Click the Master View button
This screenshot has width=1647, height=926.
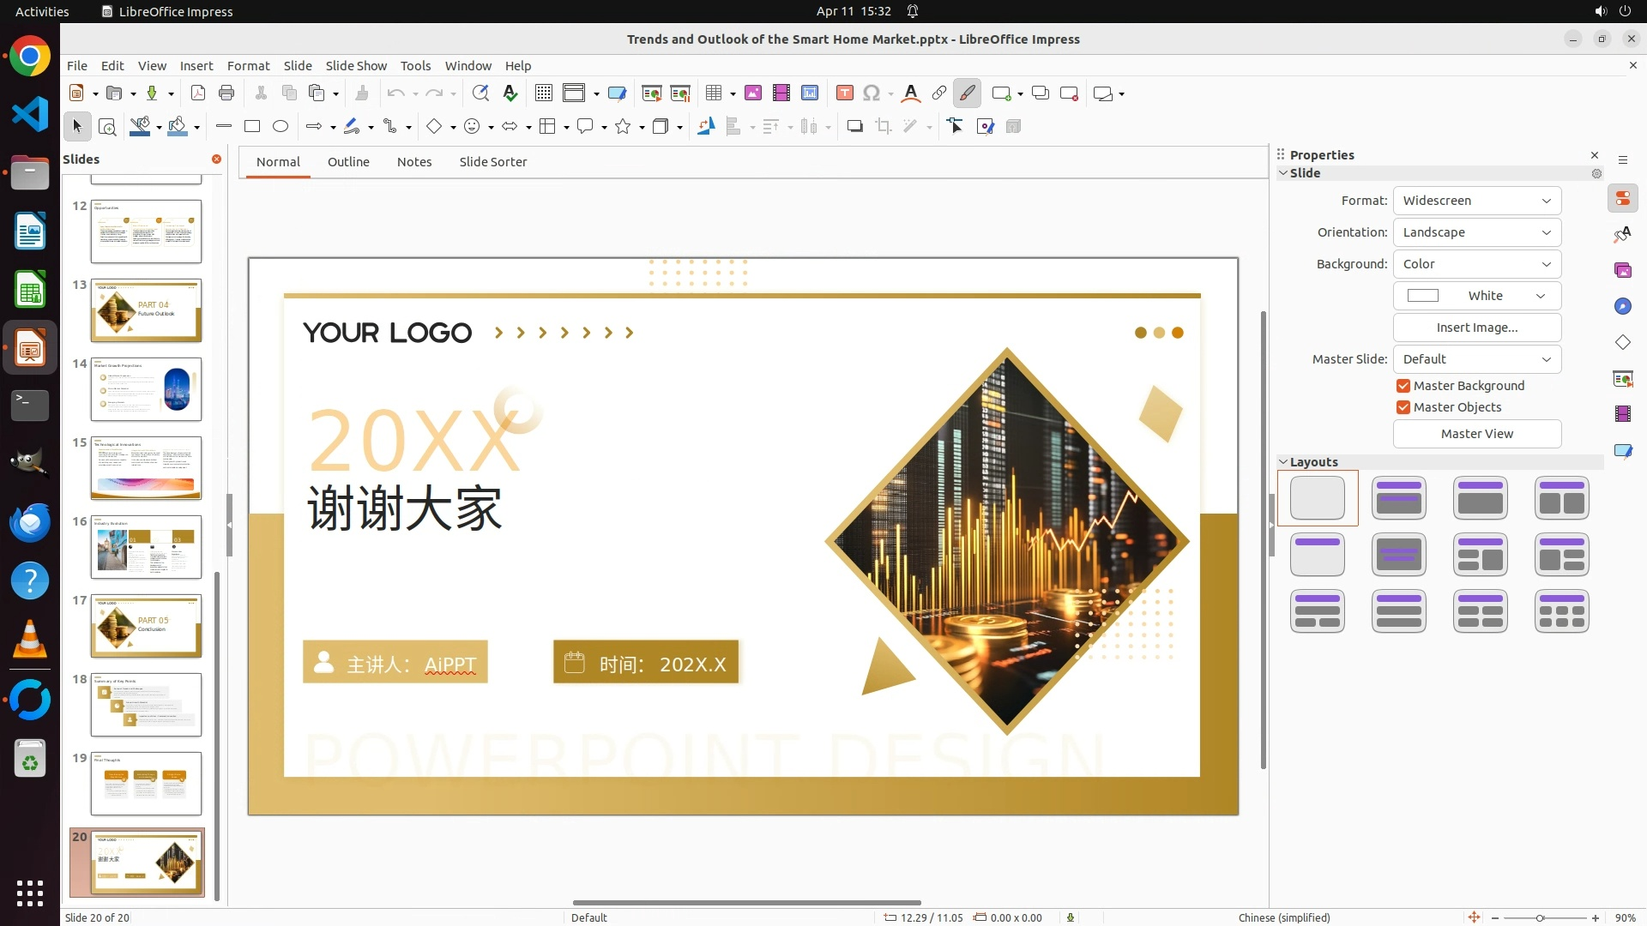click(x=1476, y=434)
